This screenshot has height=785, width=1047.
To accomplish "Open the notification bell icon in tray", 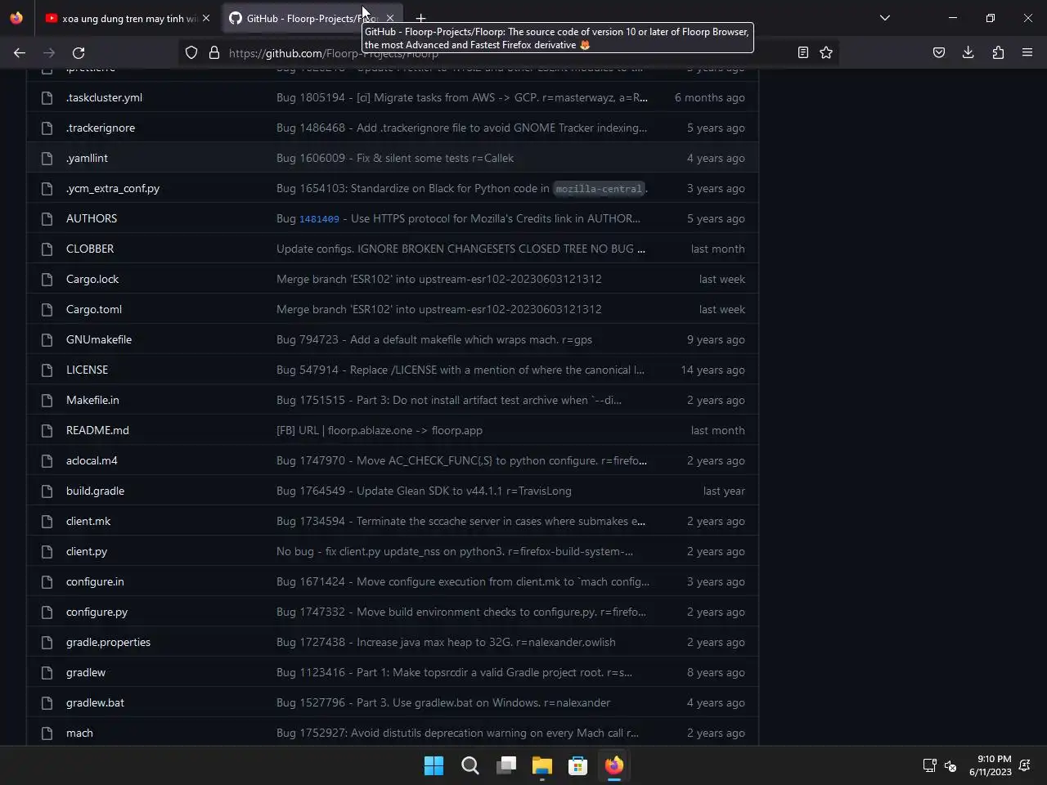I will click(x=1024, y=765).
